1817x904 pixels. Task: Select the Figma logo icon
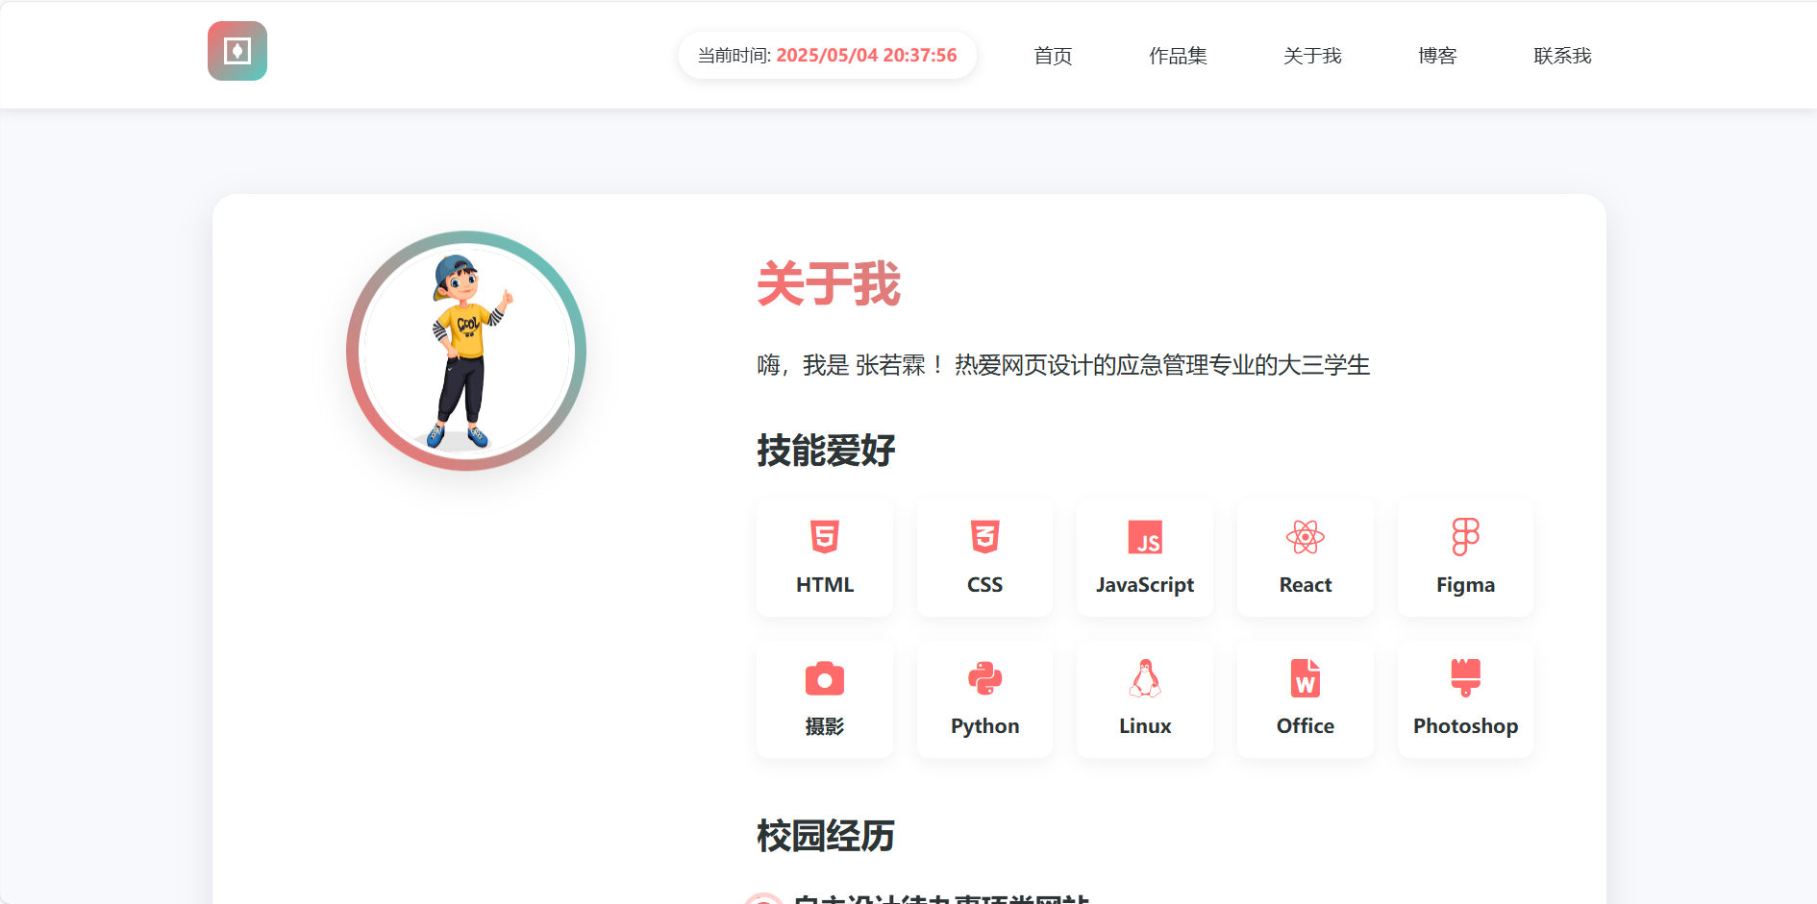(x=1465, y=537)
